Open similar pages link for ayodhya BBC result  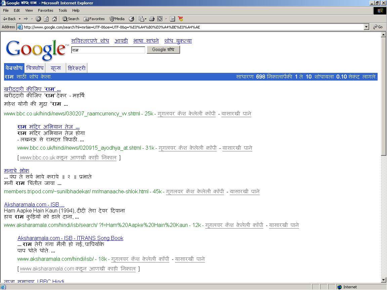point(237,148)
